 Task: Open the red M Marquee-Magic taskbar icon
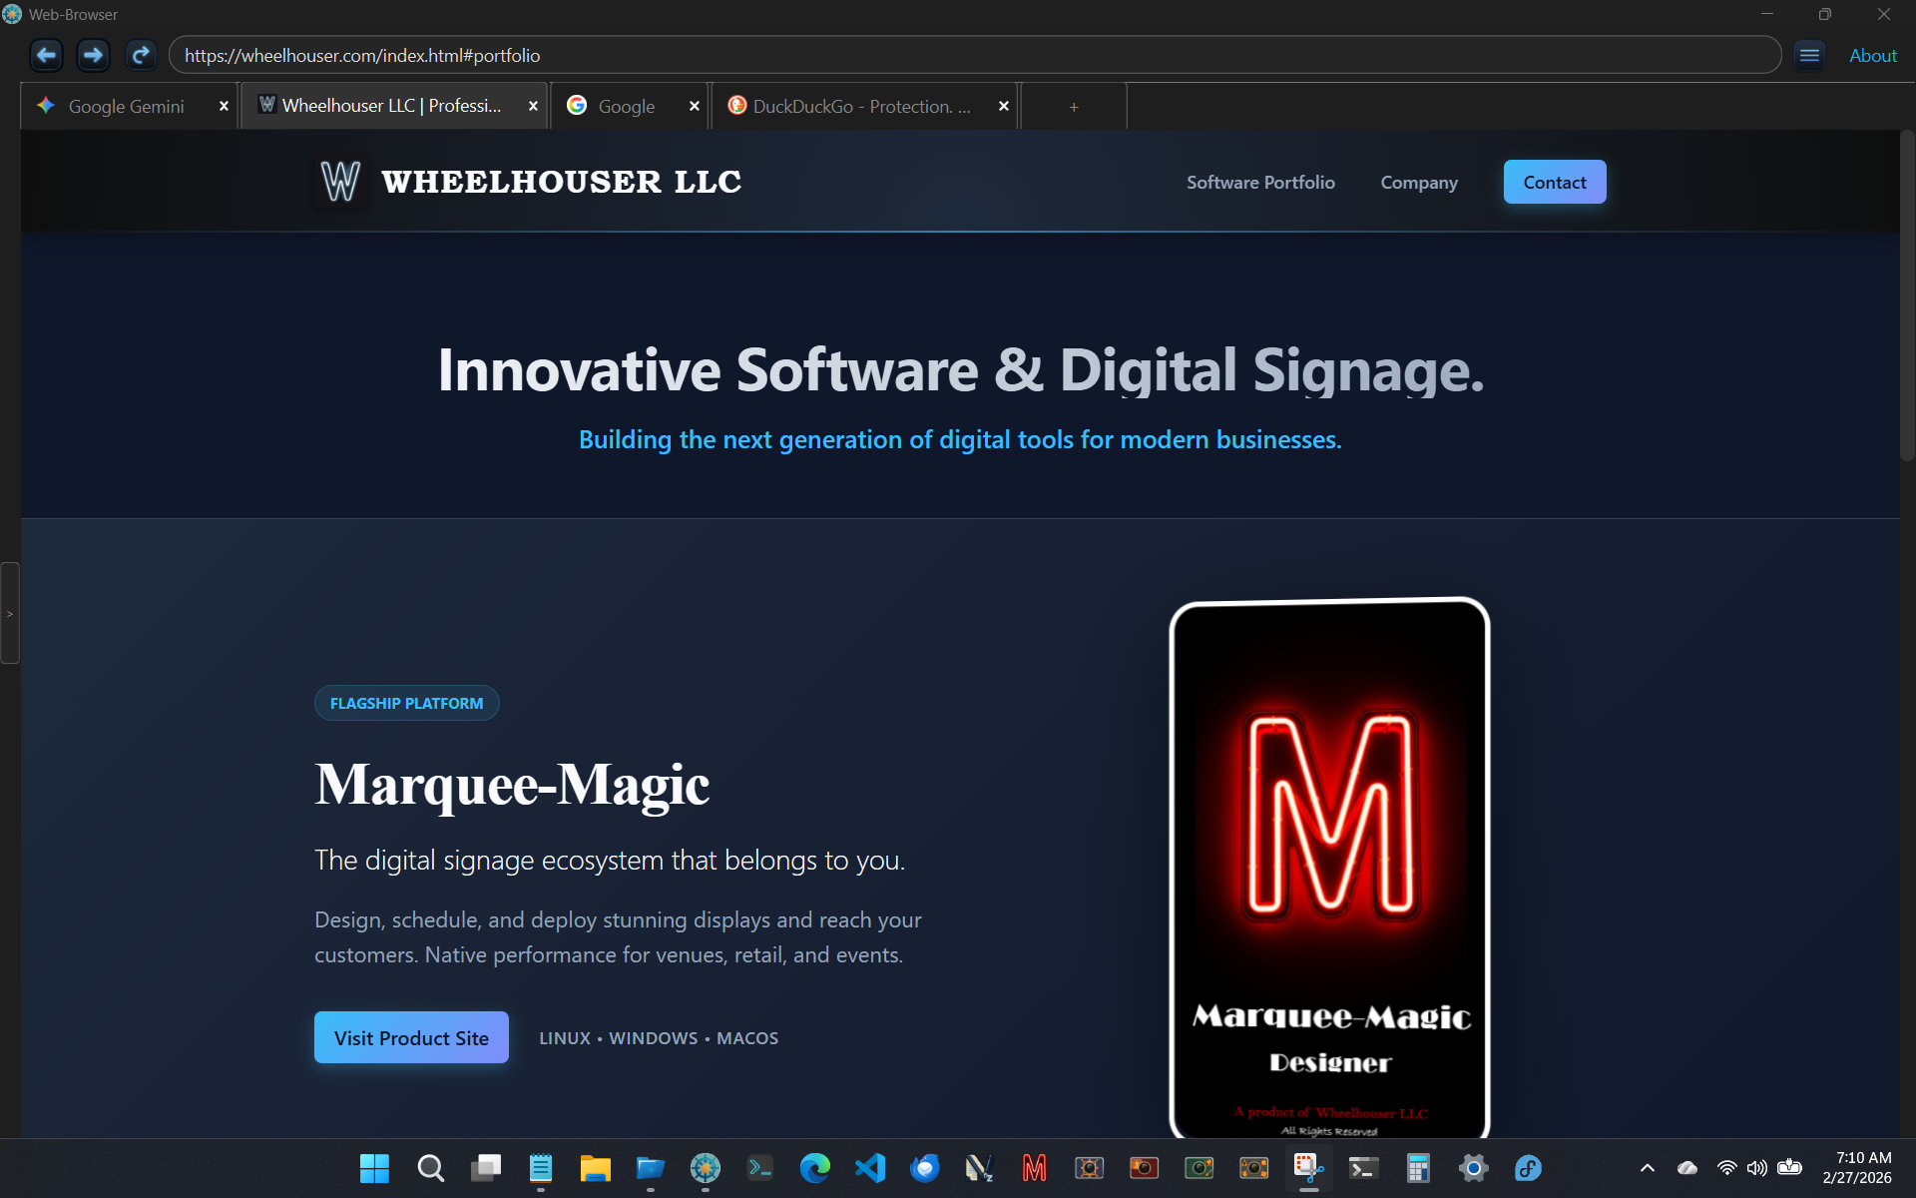click(1034, 1168)
